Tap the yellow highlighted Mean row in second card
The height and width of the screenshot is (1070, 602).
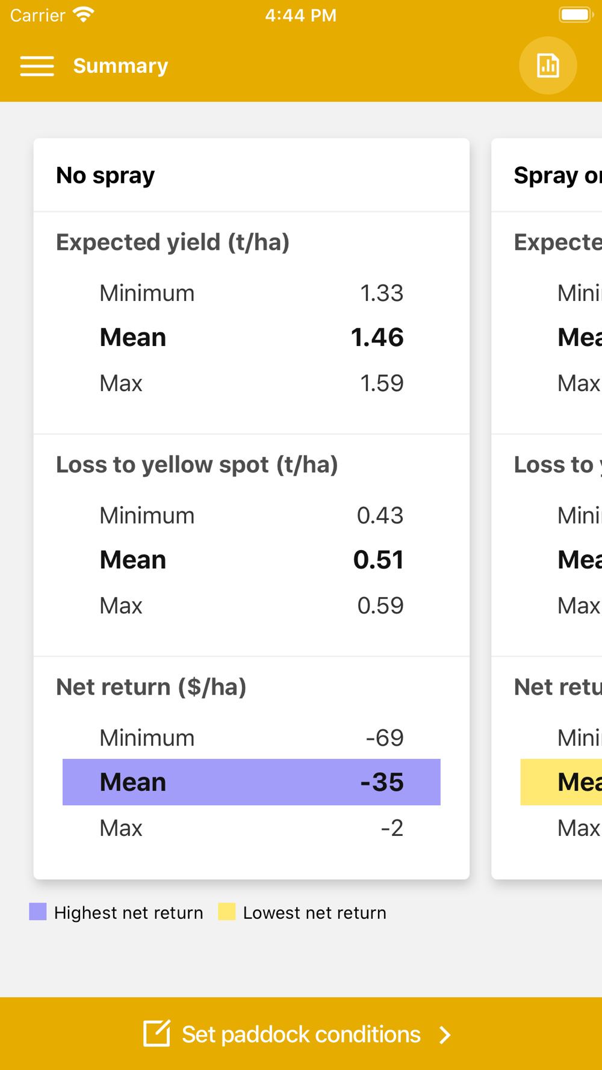tap(562, 782)
